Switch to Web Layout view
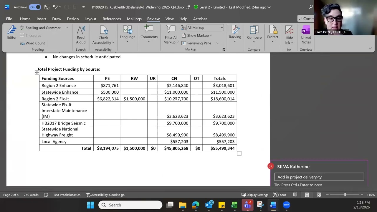Screen dimensions: 377x212 319,195
